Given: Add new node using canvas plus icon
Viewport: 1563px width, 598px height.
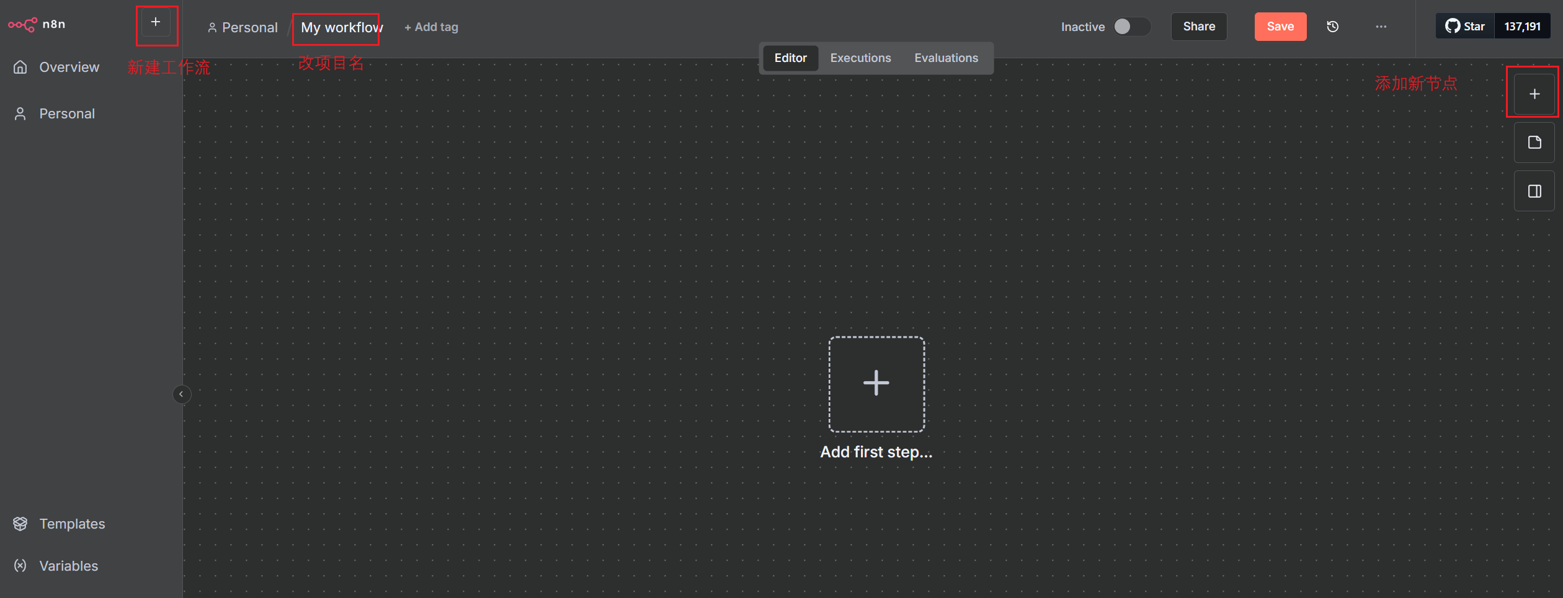Looking at the screenshot, I should pos(1534,94).
